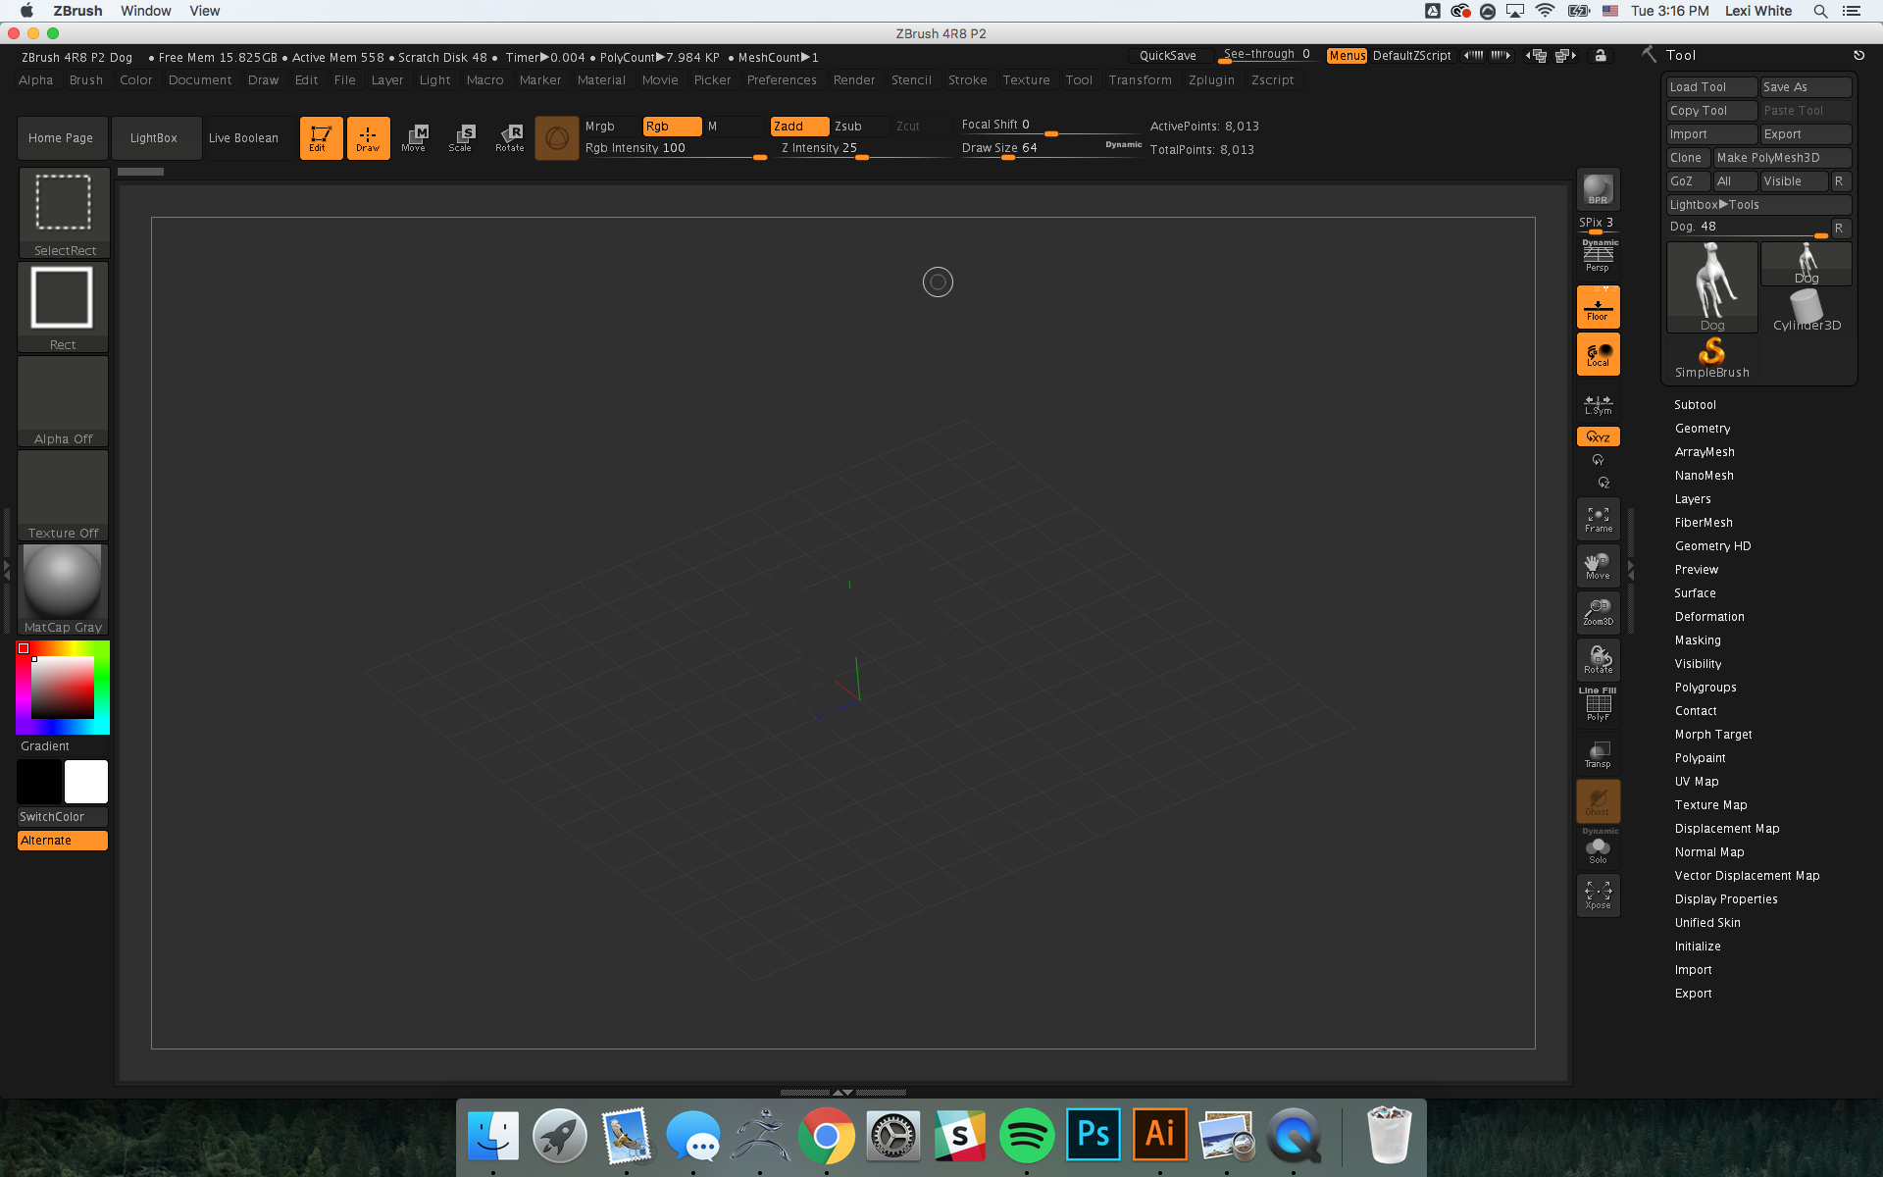Toggle Local transformation mode
The image size is (1883, 1177).
(1598, 353)
